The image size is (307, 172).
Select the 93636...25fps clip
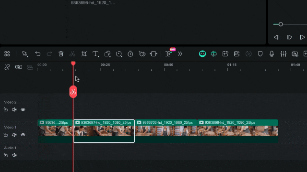56,130
